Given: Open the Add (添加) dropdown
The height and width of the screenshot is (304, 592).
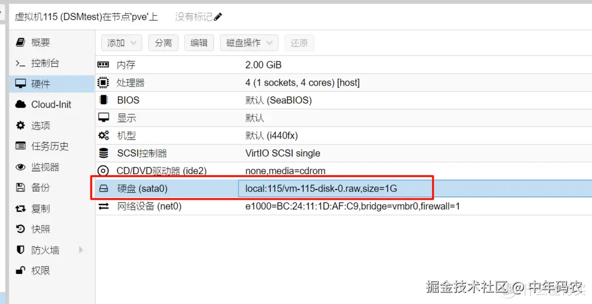Looking at the screenshot, I should 122,43.
